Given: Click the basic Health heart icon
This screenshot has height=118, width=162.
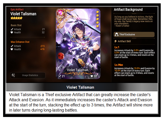Looking at the screenshot, I should click(x=12, y=32).
